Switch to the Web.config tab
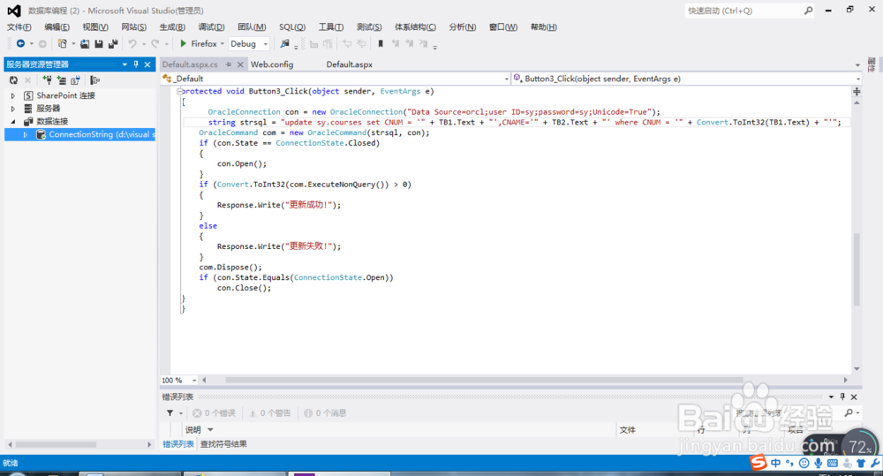The height and width of the screenshot is (476, 883). 272,64
